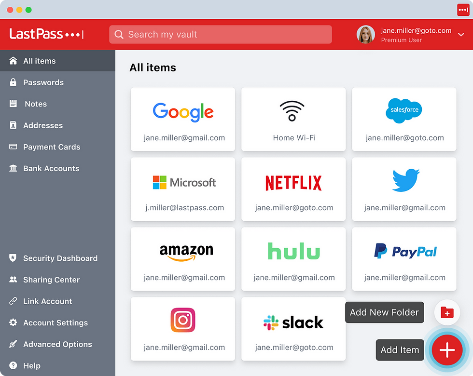Click the Add New Folder tooltip label
The width and height of the screenshot is (473, 376).
384,312
